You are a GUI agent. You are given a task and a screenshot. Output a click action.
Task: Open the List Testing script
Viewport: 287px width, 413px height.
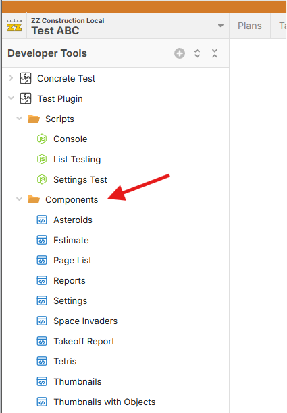point(77,160)
